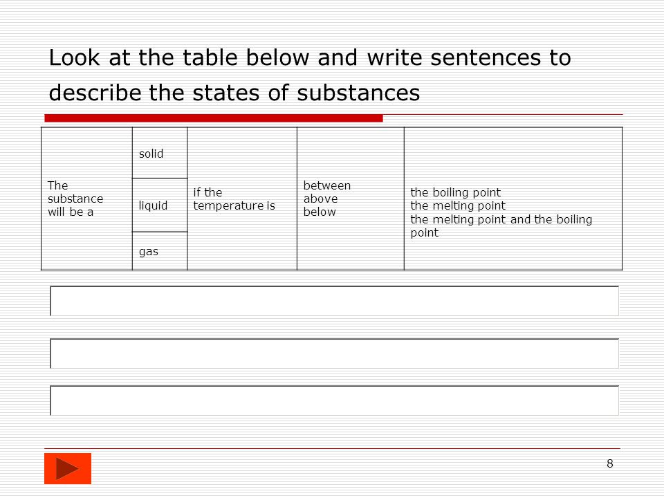
Task: Click the second empty answer box
Action: click(335, 353)
